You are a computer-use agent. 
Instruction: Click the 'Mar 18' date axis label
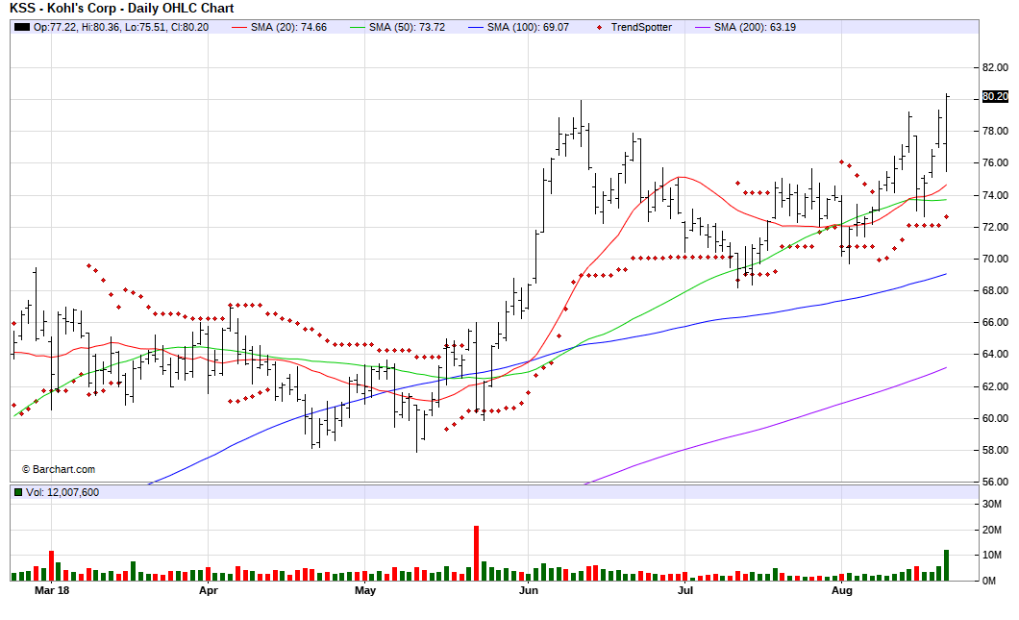(x=52, y=590)
